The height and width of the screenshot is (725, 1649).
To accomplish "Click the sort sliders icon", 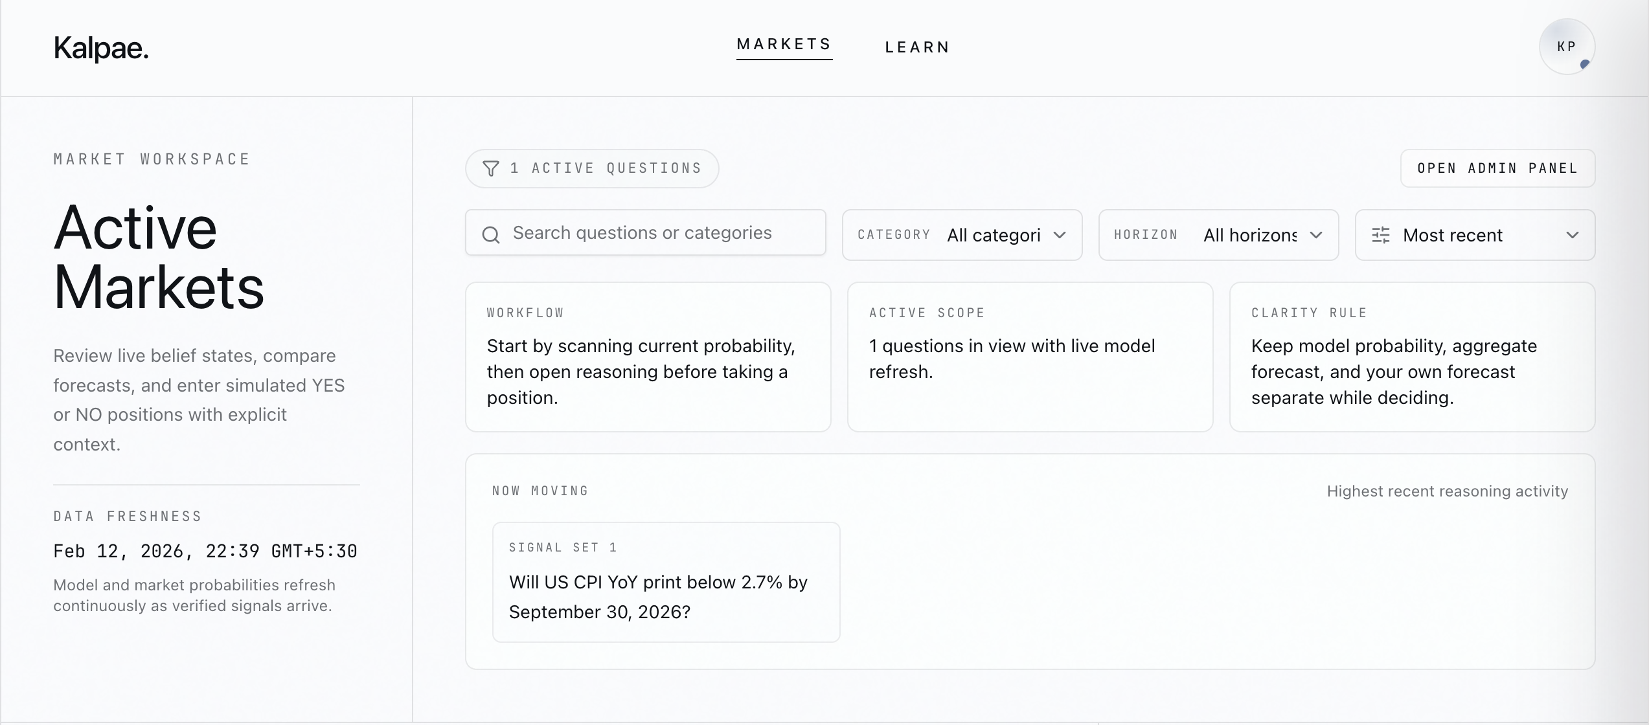I will click(x=1380, y=235).
